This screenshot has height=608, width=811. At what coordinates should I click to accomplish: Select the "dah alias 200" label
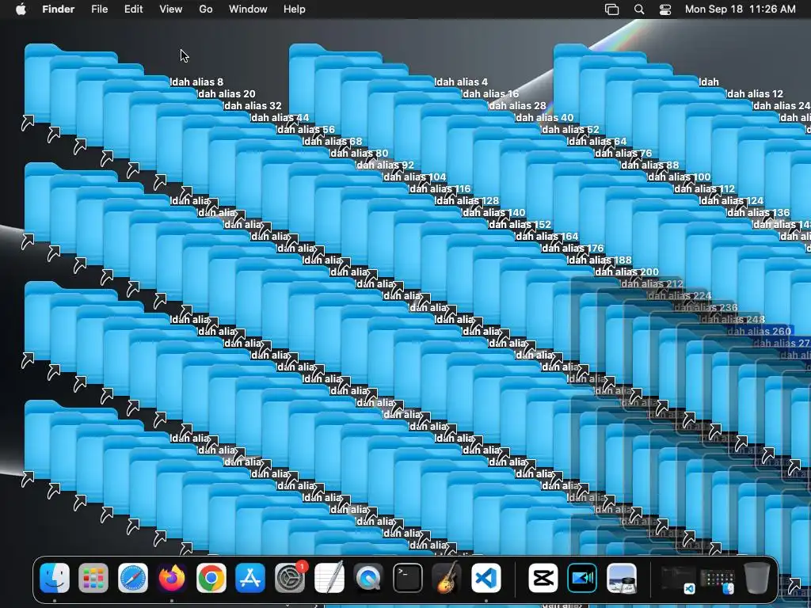(626, 272)
